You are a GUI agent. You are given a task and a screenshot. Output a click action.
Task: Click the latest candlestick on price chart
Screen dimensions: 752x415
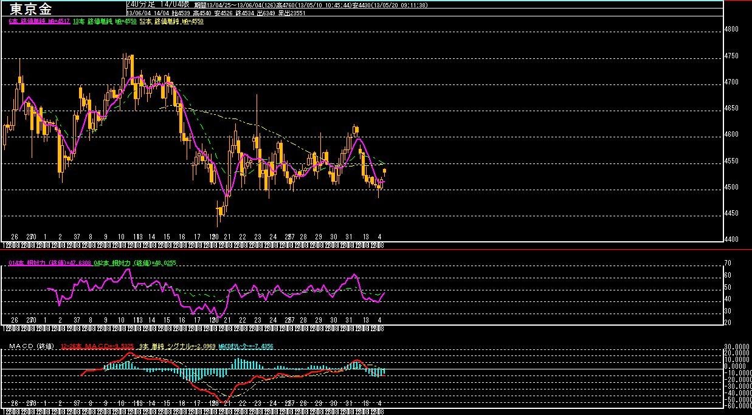tap(384, 172)
